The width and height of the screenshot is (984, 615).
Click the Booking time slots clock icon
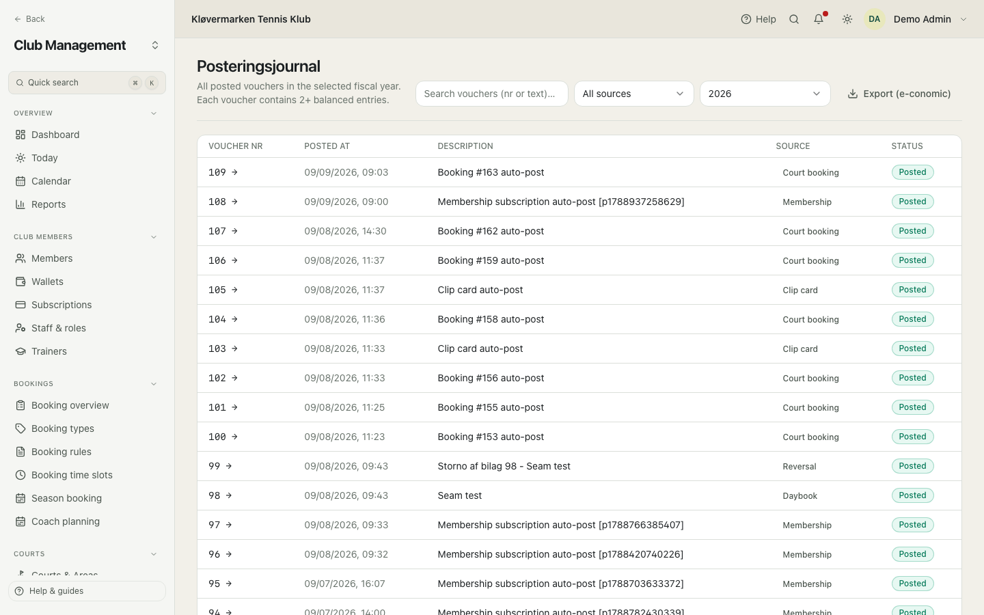(20, 475)
